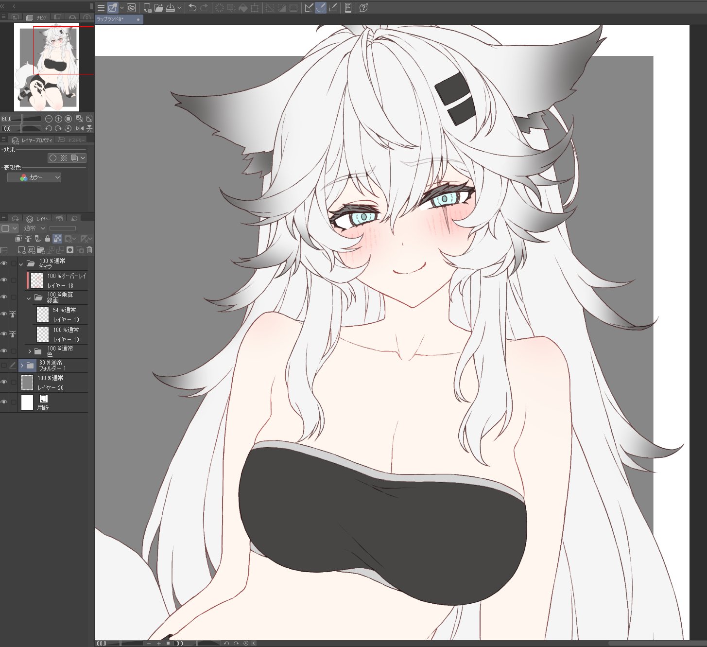This screenshot has width=707, height=647.
Task: Open the カラー expression color dropdown
Action: [34, 177]
